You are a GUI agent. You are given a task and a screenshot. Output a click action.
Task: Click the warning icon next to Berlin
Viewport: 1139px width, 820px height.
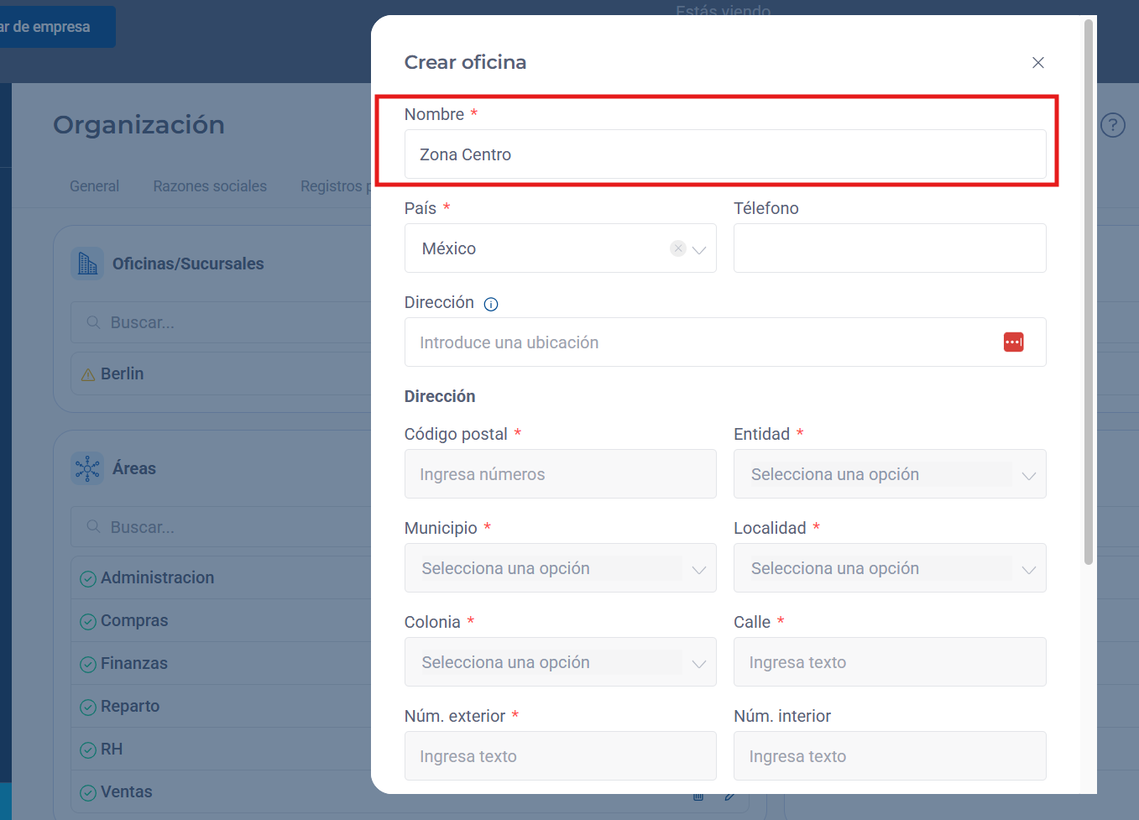point(88,374)
